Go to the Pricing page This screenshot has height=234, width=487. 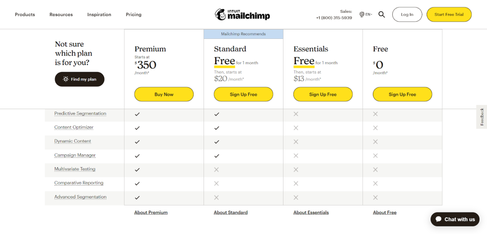tap(134, 15)
